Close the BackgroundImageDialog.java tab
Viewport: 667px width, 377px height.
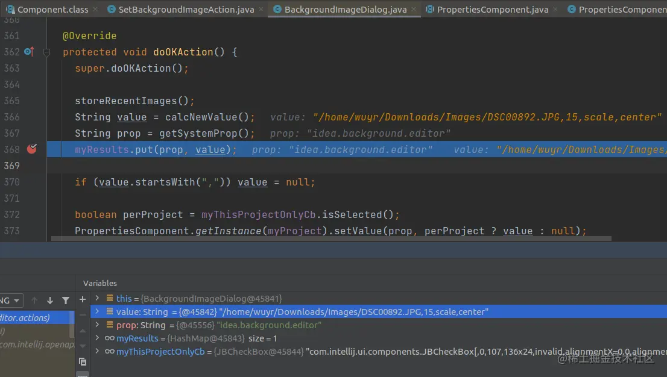tap(414, 9)
